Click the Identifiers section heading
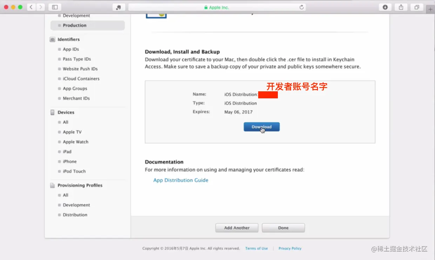Screen dimensions: 435x260 pos(68,40)
